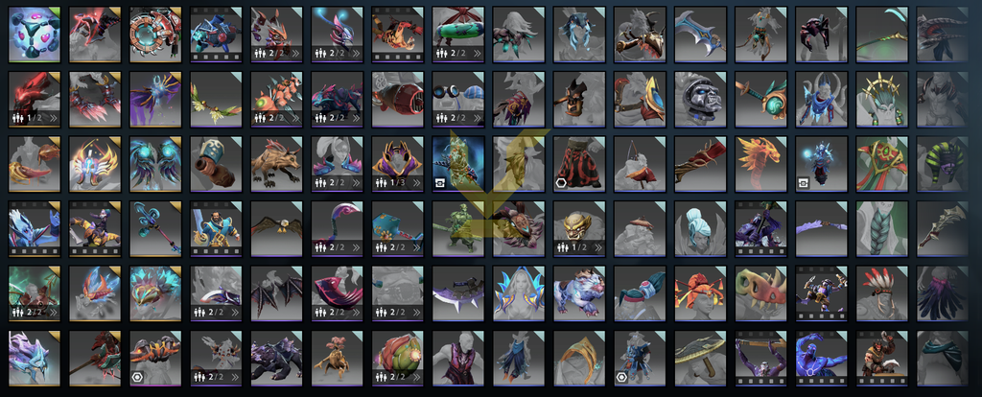This screenshot has width=982, height=397.
Task: Choose the large blue curved blade weapon
Action: [701, 35]
